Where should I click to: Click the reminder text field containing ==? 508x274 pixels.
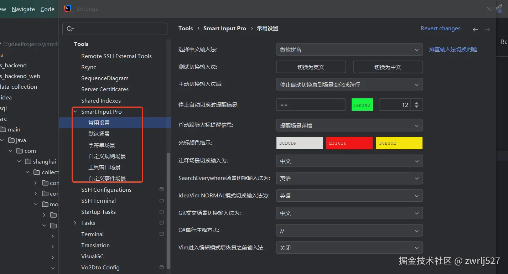tap(311, 105)
